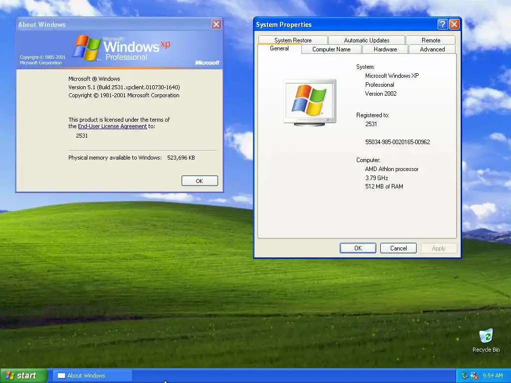Screen dimensions: 511x383
Task: Switch to the Hardware tab
Action: click(x=385, y=49)
